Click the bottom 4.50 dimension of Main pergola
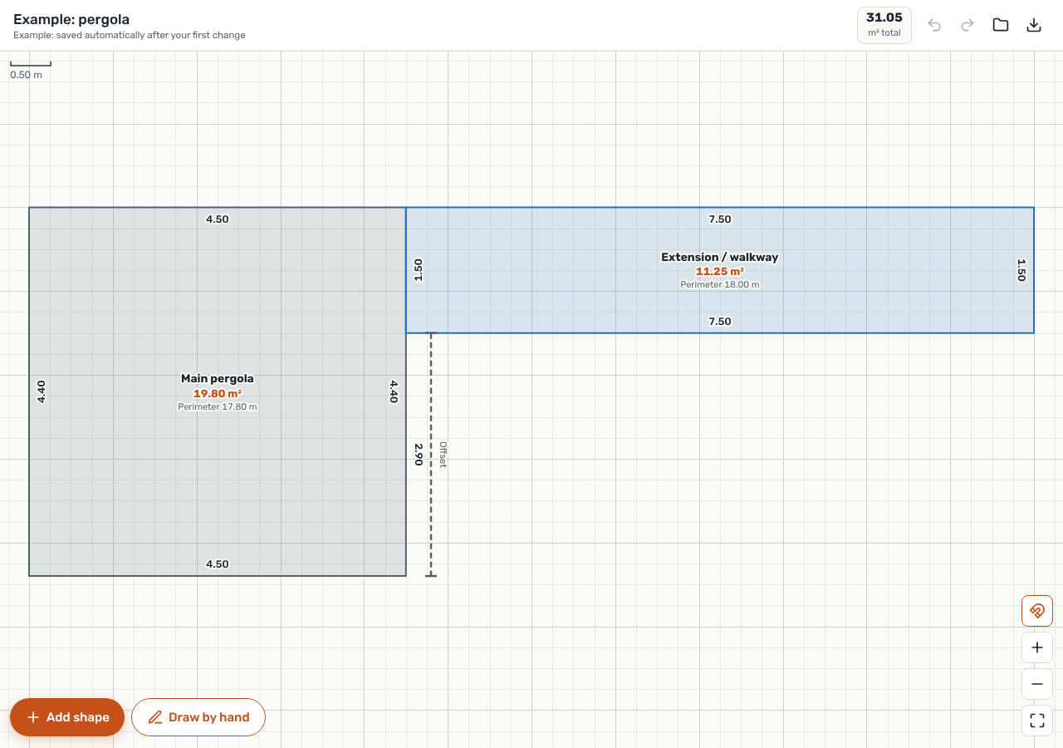The height and width of the screenshot is (748, 1063). coord(218,564)
